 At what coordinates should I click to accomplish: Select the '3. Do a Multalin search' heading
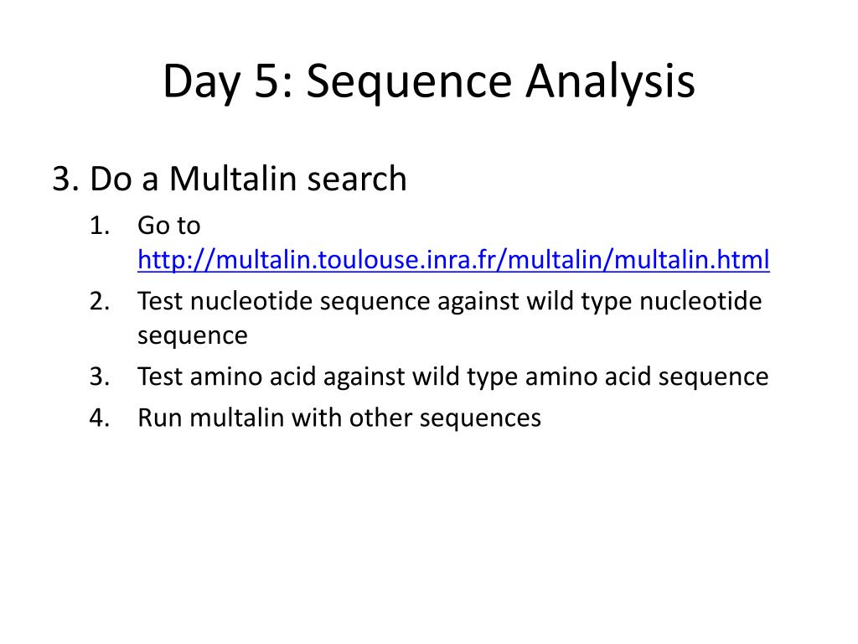(230, 179)
